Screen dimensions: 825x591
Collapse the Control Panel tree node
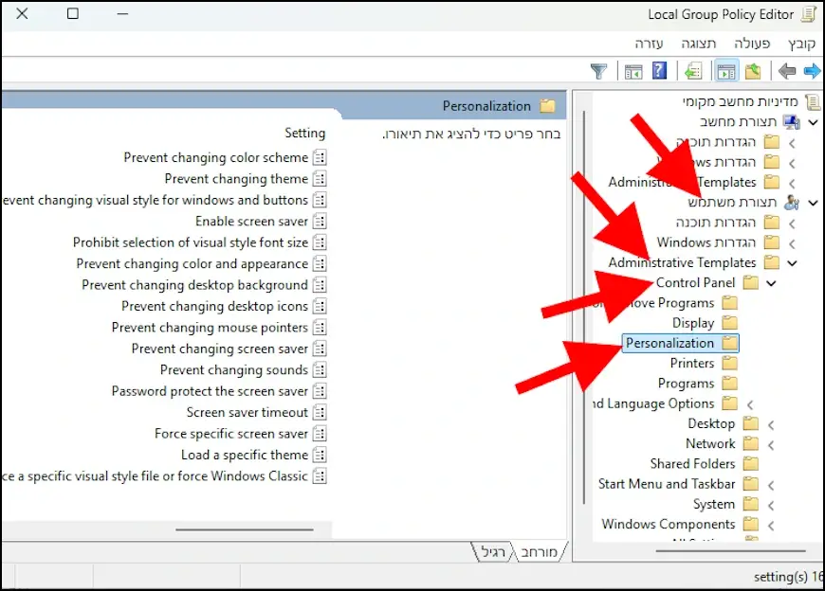(771, 283)
